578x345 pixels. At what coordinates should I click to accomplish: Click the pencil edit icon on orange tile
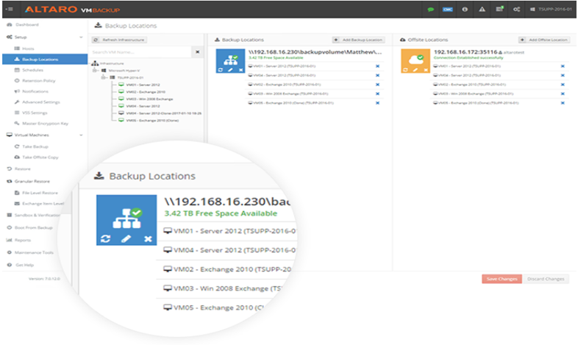pos(415,70)
